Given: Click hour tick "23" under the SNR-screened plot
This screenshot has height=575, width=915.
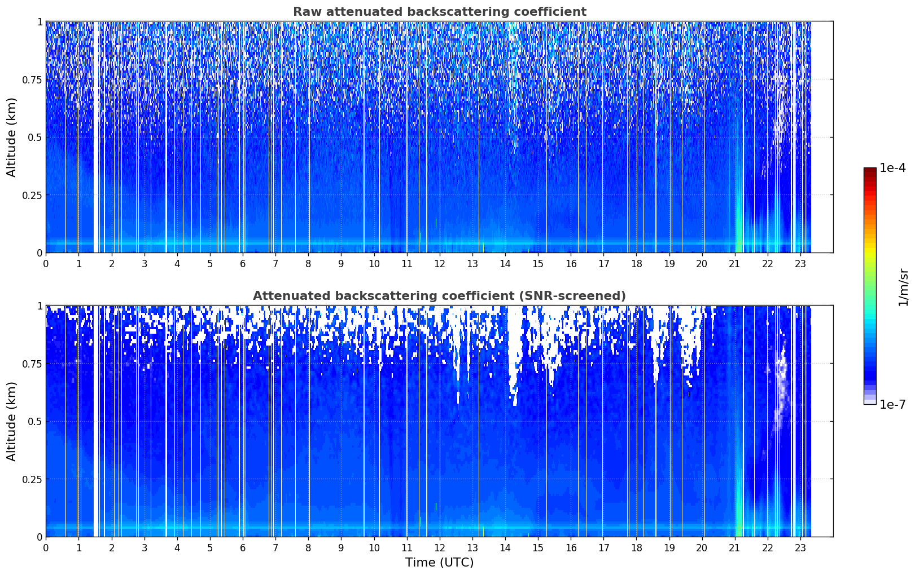Looking at the screenshot, I should pyautogui.click(x=800, y=548).
